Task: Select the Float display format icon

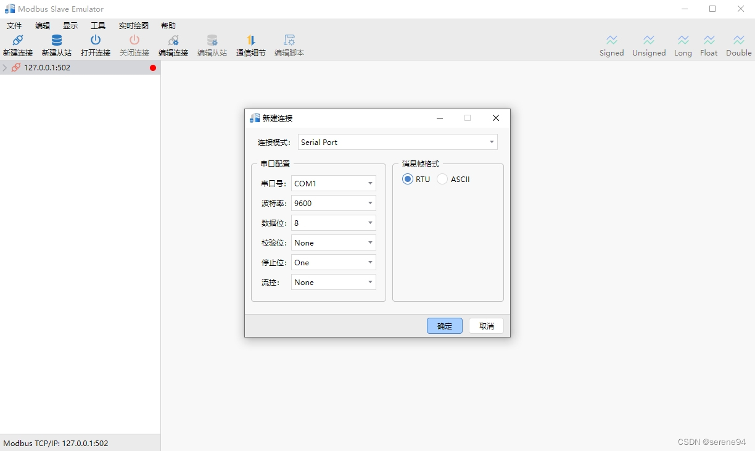Action: [709, 40]
